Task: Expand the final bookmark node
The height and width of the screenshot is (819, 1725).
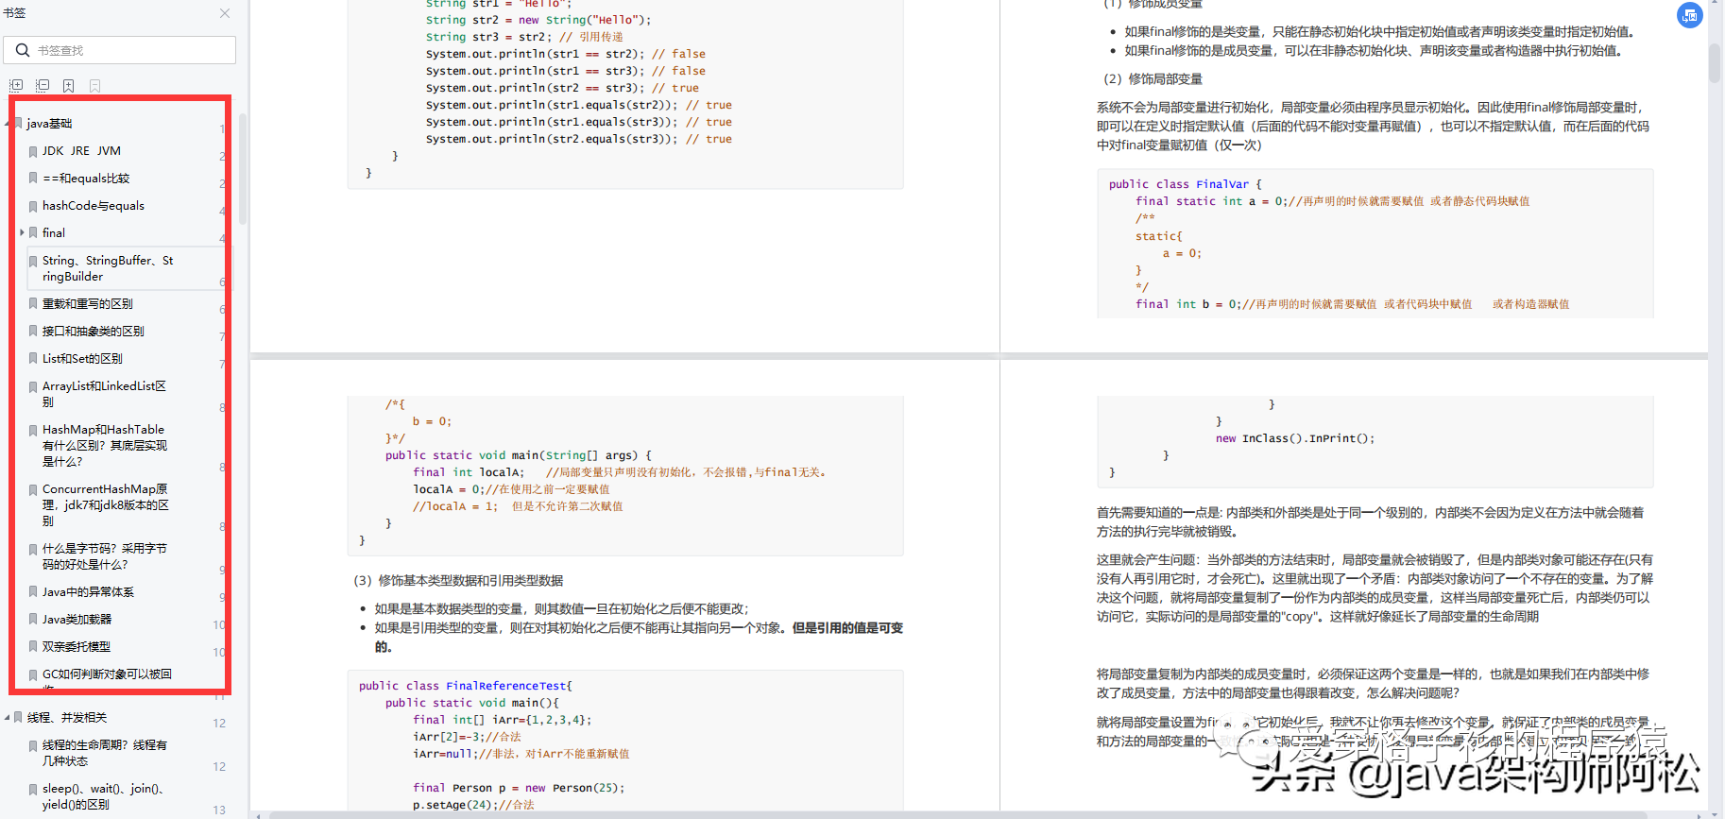Action: tap(22, 232)
